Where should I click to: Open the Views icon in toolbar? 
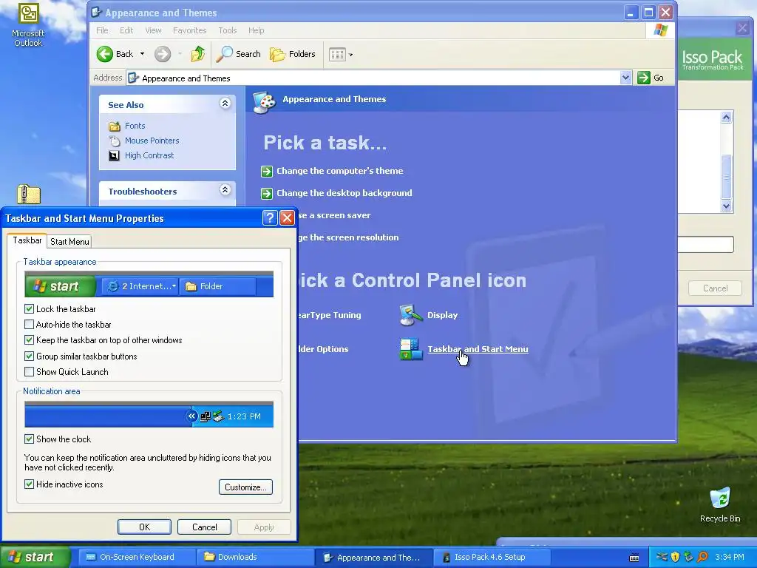(x=337, y=55)
